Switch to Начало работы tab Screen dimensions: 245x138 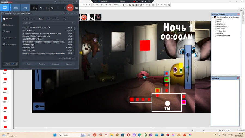[28, 19]
